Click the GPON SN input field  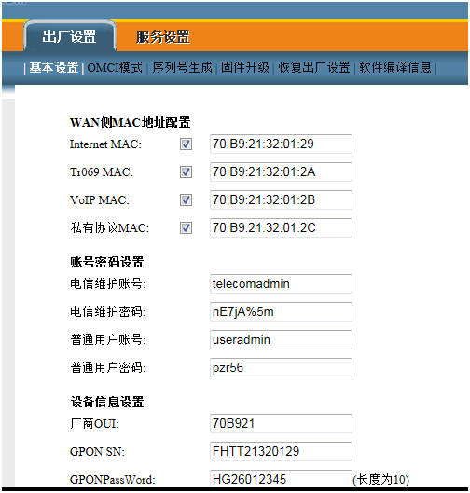point(281,451)
